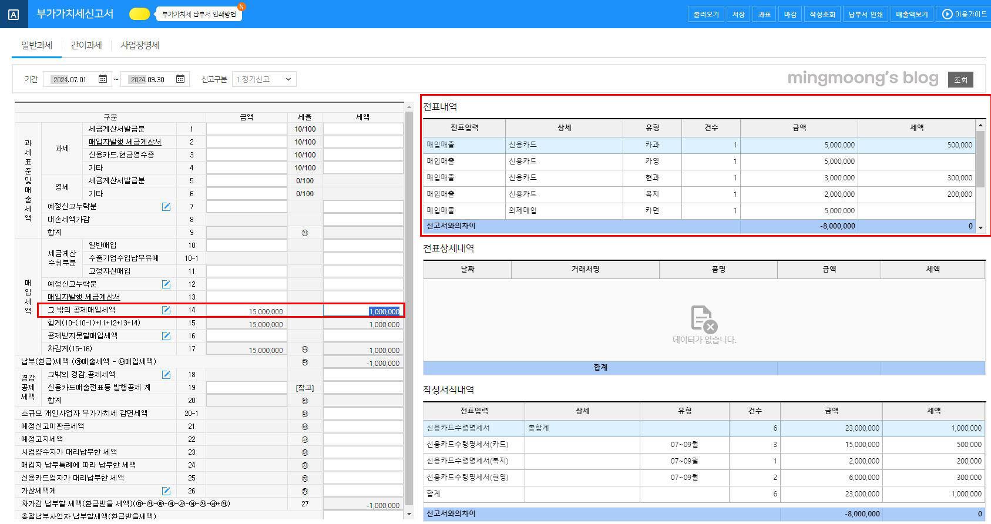This screenshot has width=991, height=524.
Task: Click 작성서식내역 유형 column header
Action: pyautogui.click(x=684, y=411)
